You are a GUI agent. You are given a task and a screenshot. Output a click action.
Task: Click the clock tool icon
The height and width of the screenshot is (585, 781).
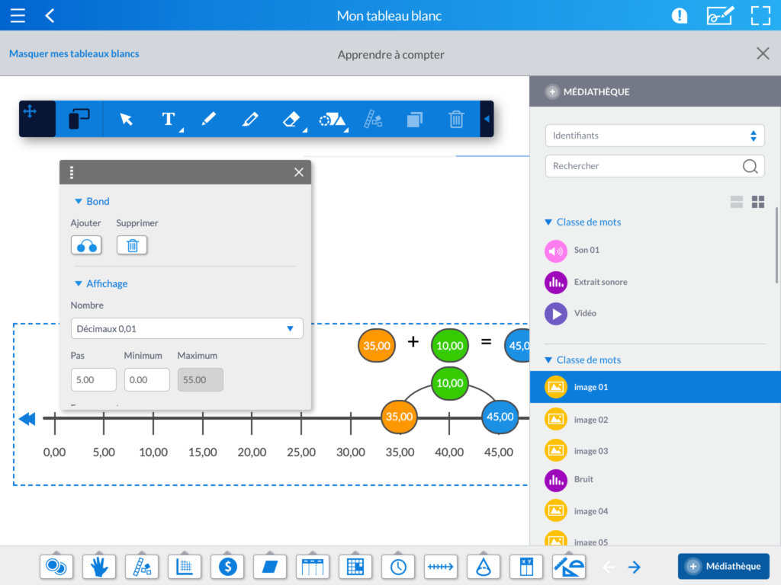point(398,566)
